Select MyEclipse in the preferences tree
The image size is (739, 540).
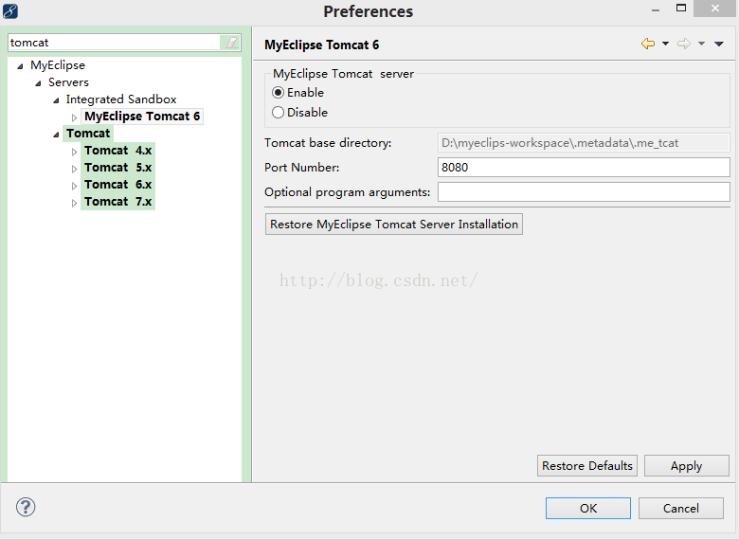(58, 65)
